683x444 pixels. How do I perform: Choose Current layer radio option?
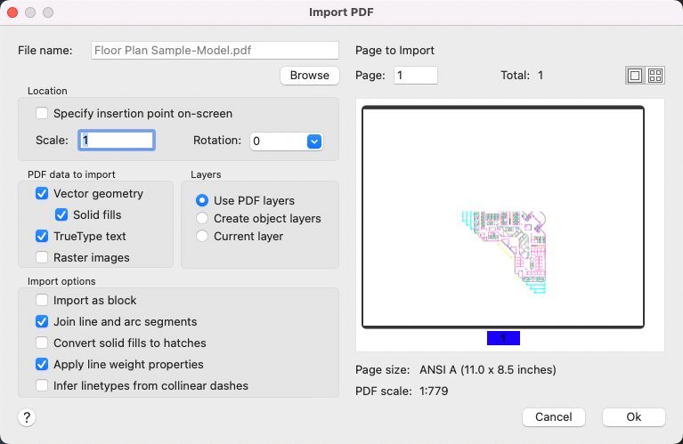203,237
